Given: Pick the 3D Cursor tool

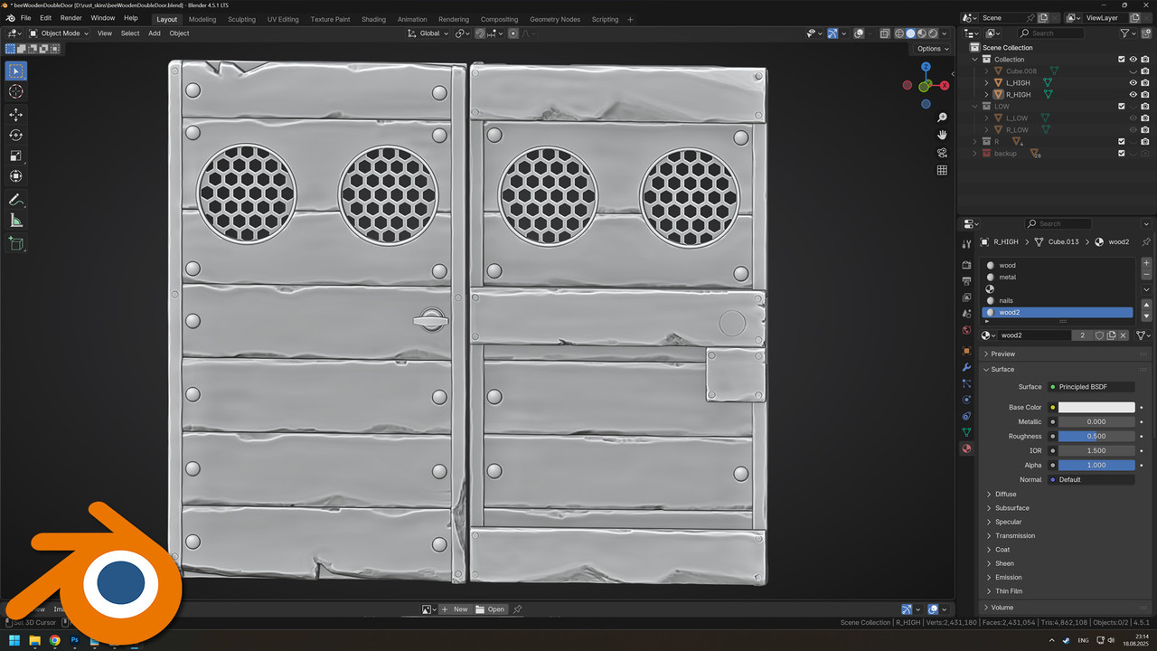Looking at the screenshot, I should point(16,91).
